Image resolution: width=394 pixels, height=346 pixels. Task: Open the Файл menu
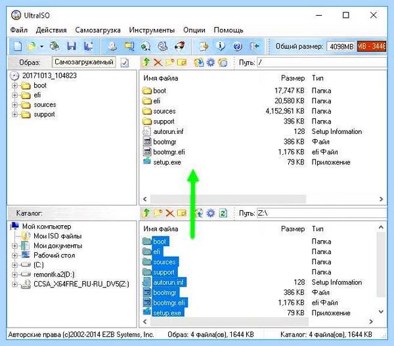coord(19,30)
